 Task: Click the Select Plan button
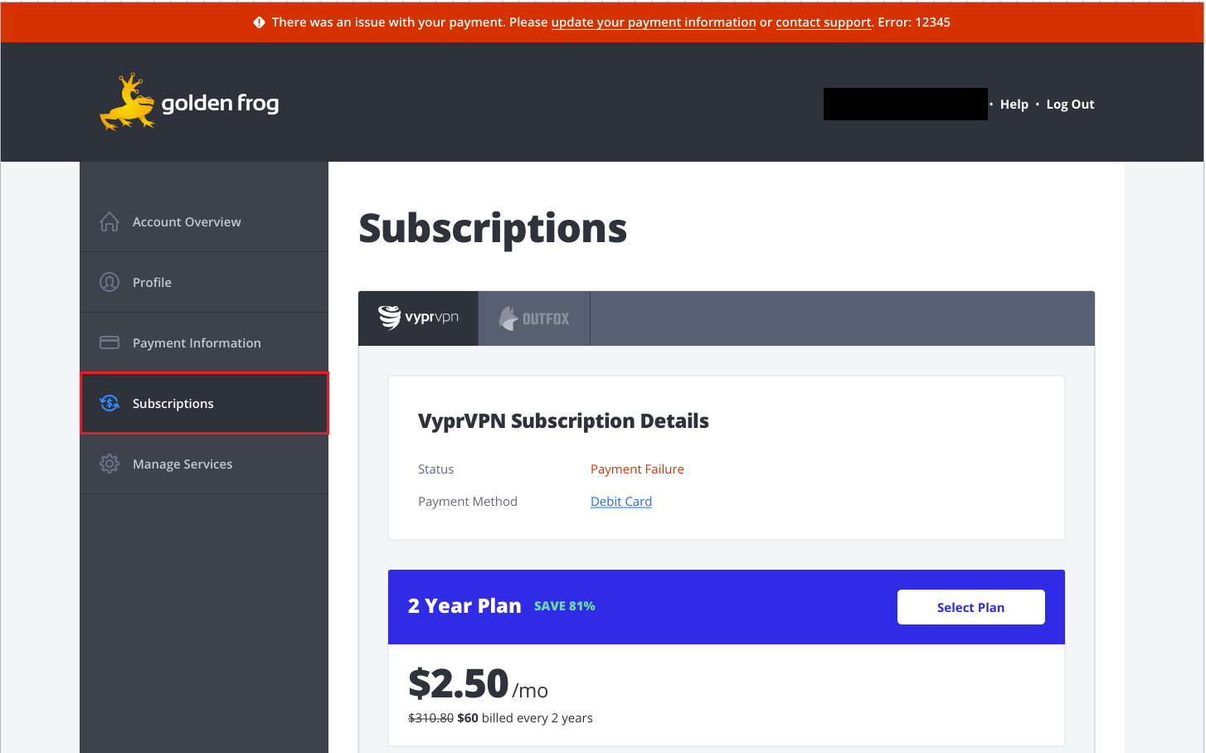(970, 606)
